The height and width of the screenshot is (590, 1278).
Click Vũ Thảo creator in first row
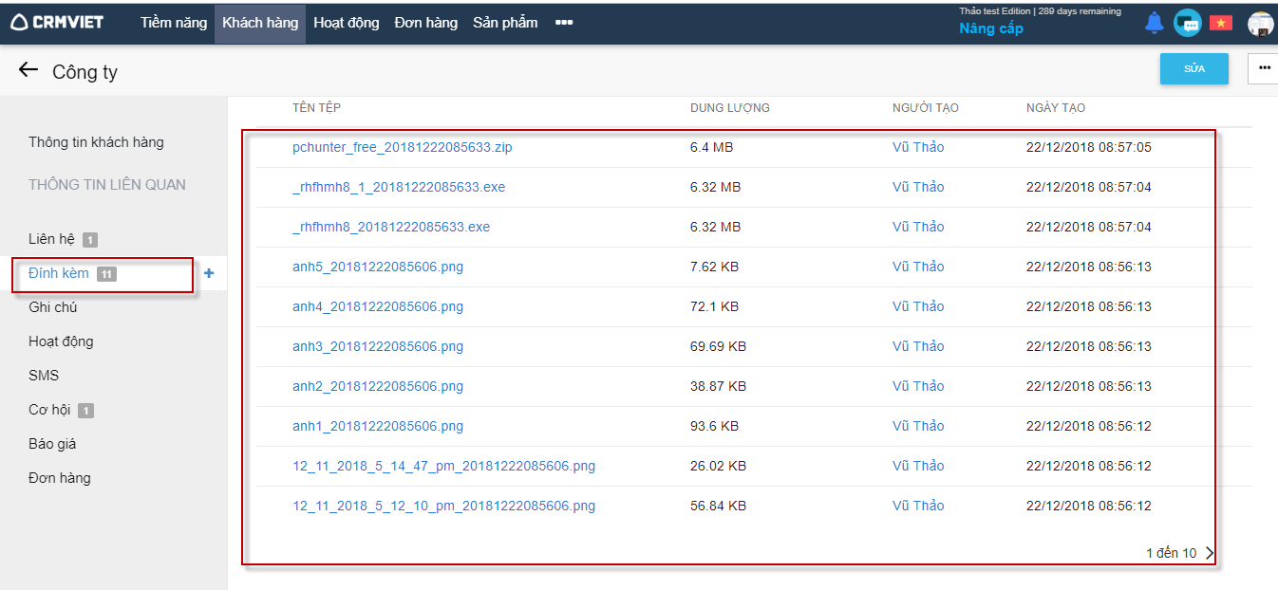pyautogui.click(x=918, y=147)
